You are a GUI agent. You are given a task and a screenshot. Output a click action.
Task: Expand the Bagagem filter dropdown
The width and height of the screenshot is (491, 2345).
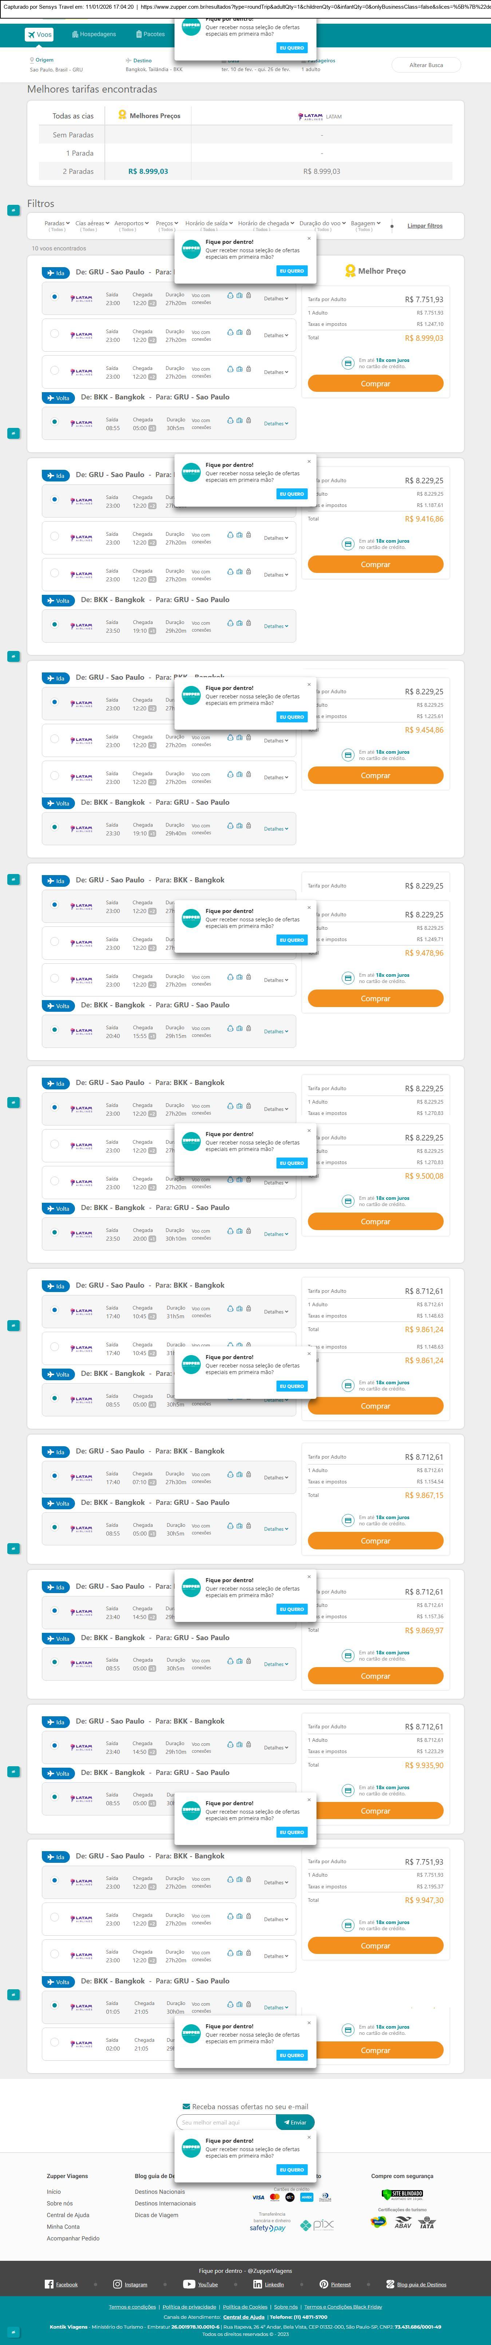click(x=365, y=223)
